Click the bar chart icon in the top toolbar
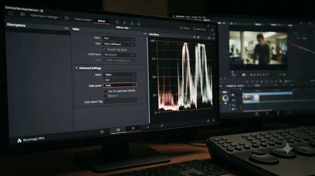Viewport: 315px width, 176px height. [x=132, y=23]
